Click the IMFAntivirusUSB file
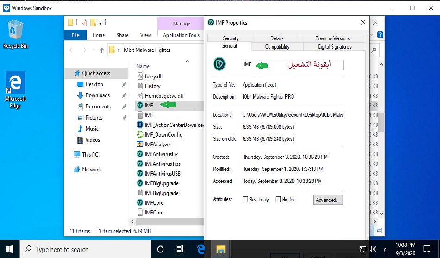Viewport: 440px width, 258px height. click(162, 173)
